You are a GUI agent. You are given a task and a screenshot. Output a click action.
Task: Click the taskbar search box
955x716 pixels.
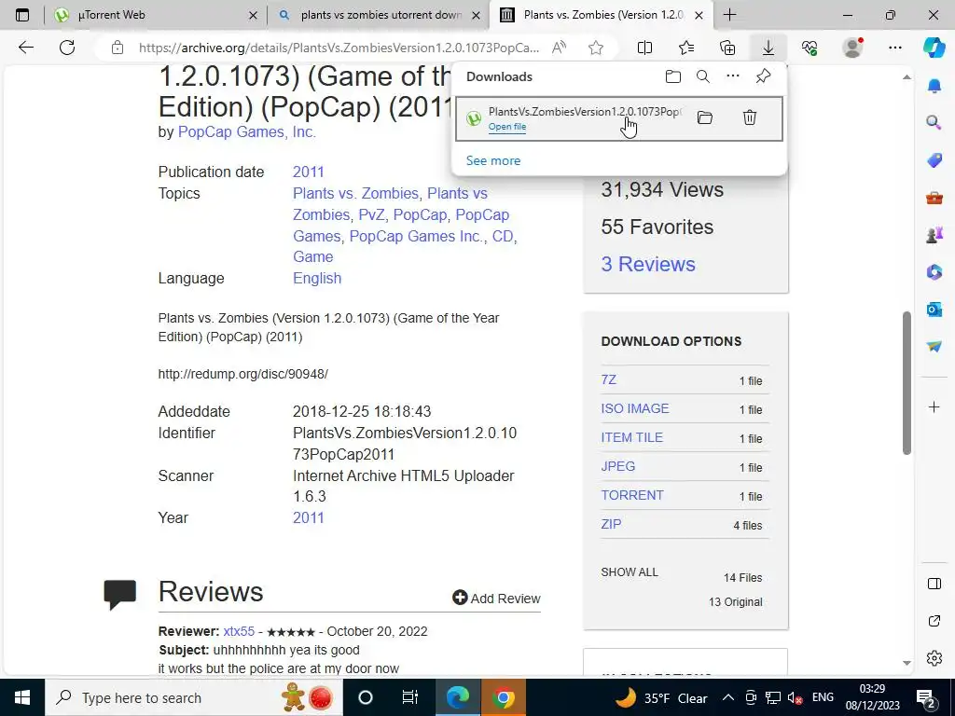194,697
